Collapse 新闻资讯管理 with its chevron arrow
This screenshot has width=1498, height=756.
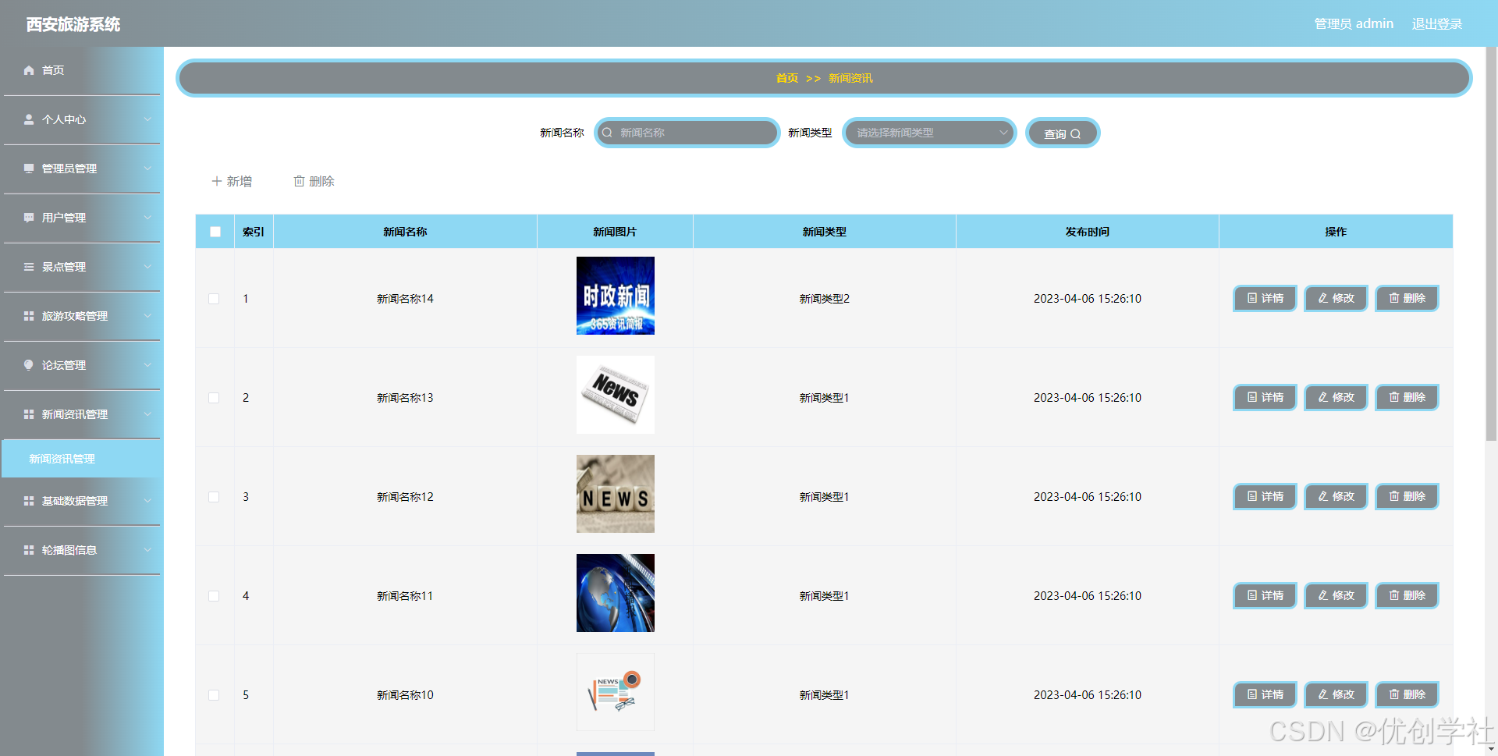(x=147, y=414)
